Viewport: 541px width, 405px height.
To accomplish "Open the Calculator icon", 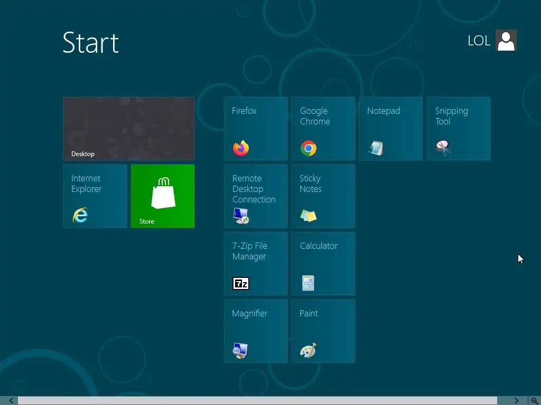I will [x=308, y=283].
